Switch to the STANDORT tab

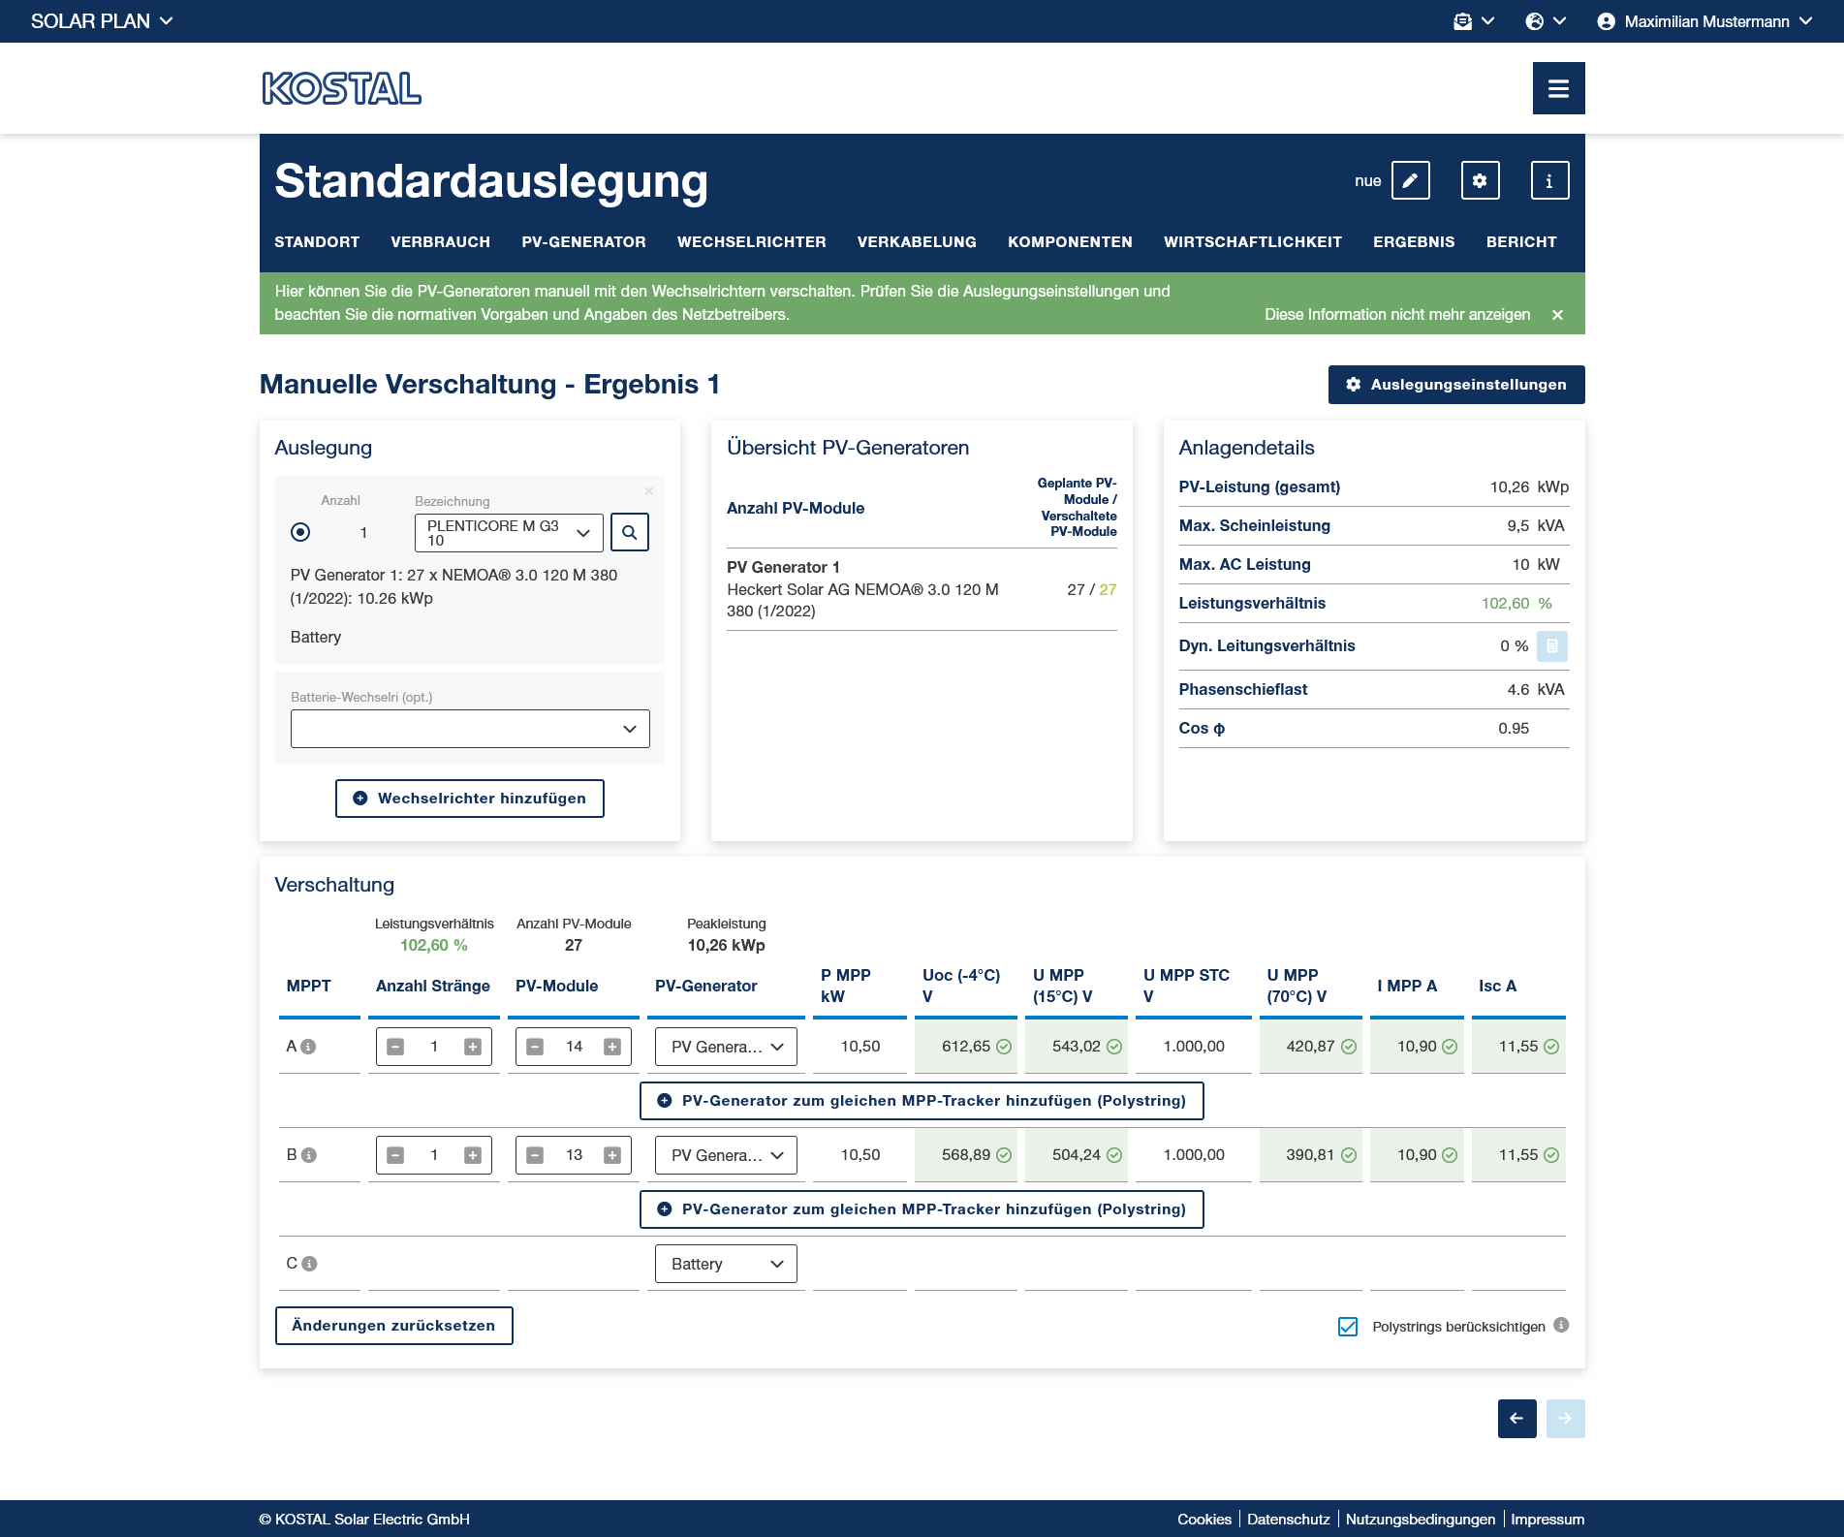point(317,242)
